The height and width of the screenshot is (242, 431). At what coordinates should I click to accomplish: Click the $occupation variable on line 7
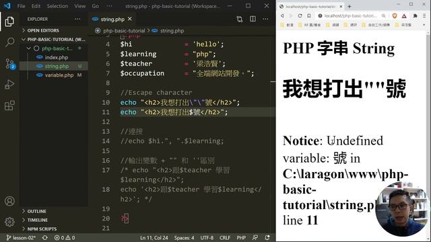(x=142, y=73)
